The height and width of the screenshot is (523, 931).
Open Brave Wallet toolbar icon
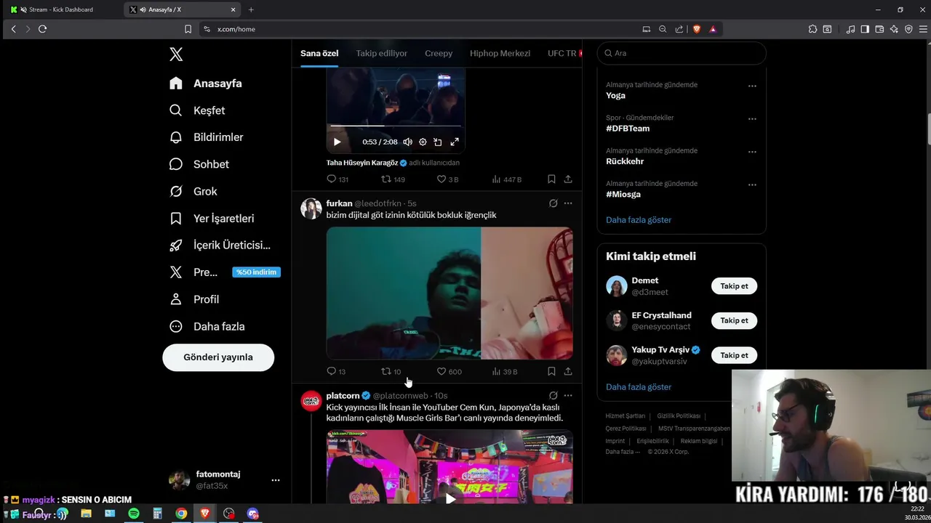point(879,29)
